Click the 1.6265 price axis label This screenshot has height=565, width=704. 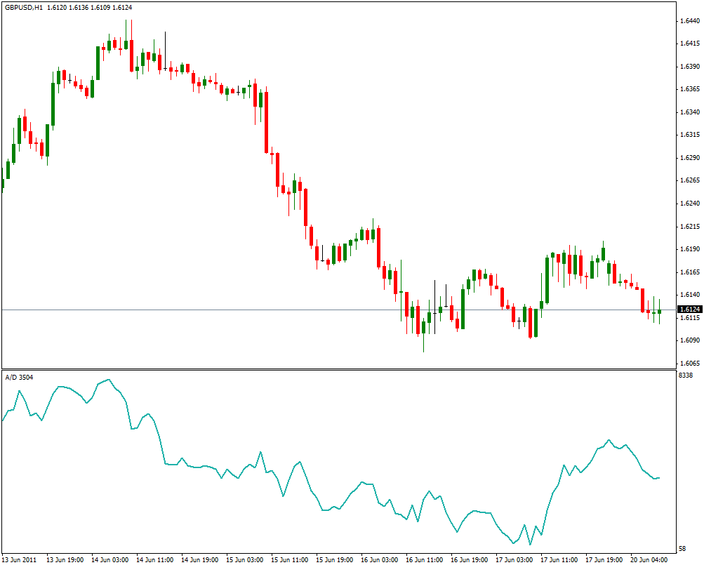690,180
